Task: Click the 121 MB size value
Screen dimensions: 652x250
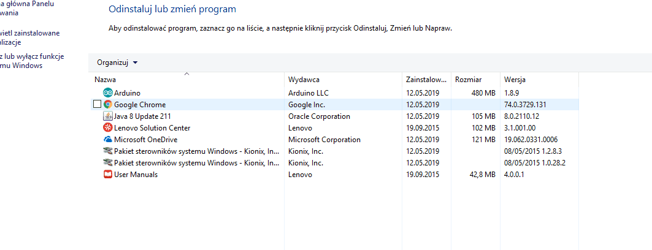Action: point(483,140)
